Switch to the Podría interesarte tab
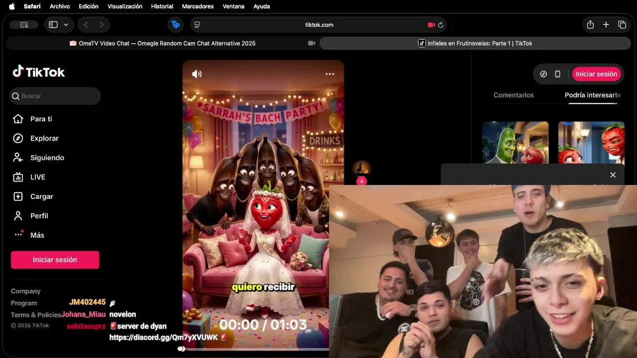Viewport: 637px width, 358px height. pyautogui.click(x=593, y=95)
